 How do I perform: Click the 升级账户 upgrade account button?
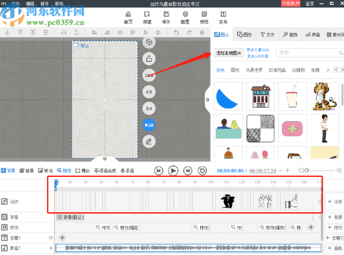[x=290, y=3]
